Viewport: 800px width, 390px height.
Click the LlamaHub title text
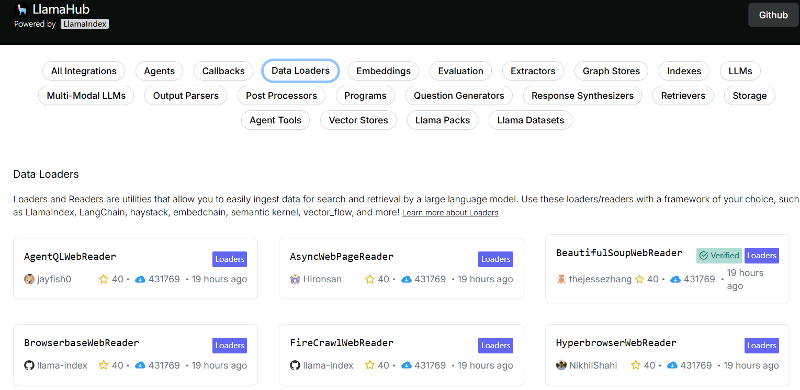[x=61, y=9]
